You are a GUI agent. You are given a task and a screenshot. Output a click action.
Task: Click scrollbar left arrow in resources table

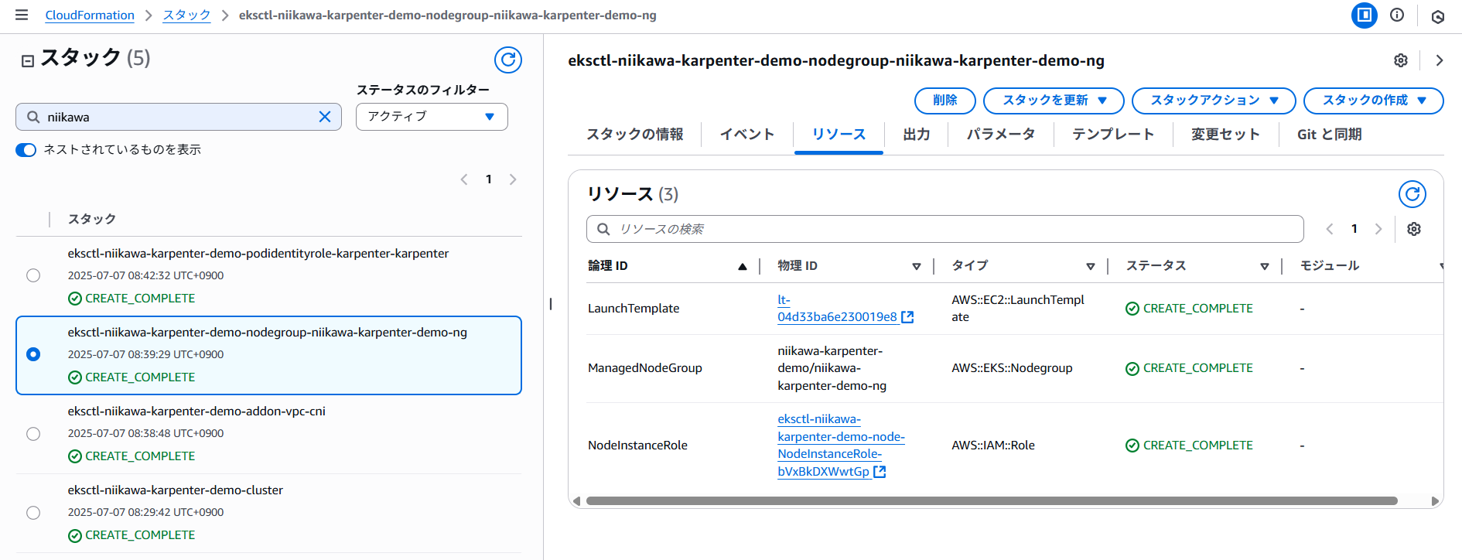(576, 501)
